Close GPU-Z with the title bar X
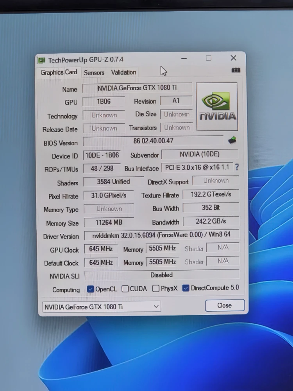 pos(234,58)
